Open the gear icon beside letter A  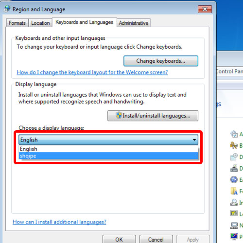tap(234, 134)
